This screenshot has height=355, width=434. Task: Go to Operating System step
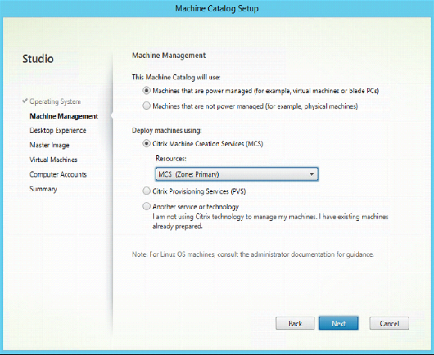[x=56, y=101]
